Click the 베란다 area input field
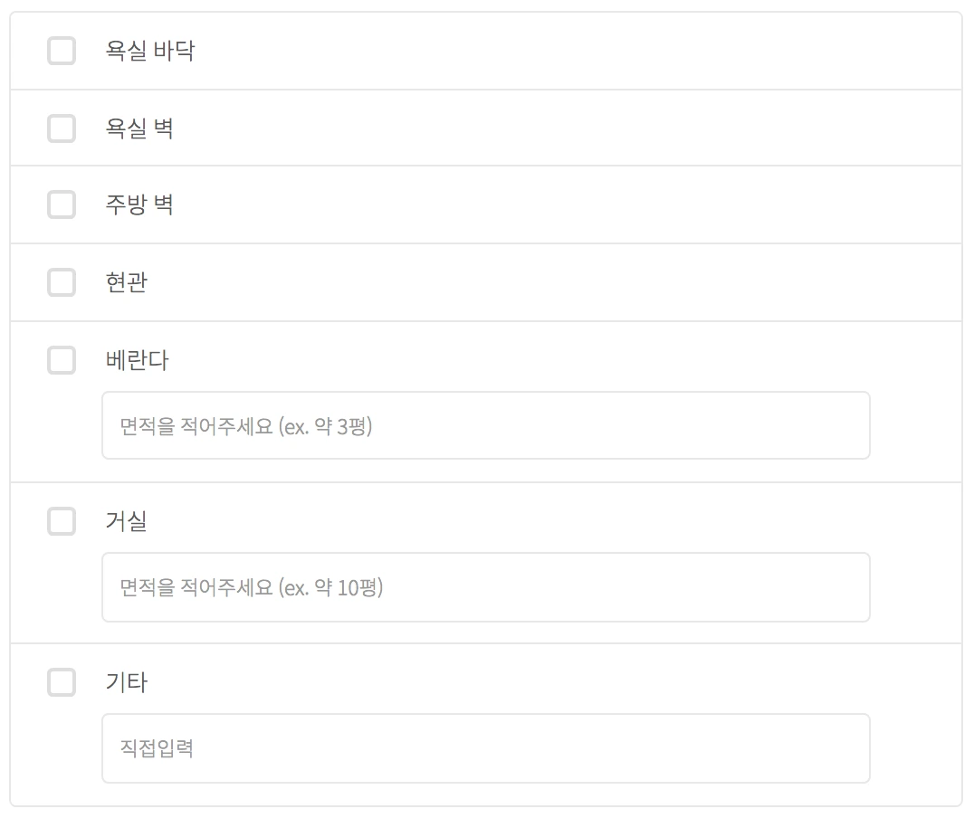The width and height of the screenshot is (974, 818). click(x=485, y=425)
